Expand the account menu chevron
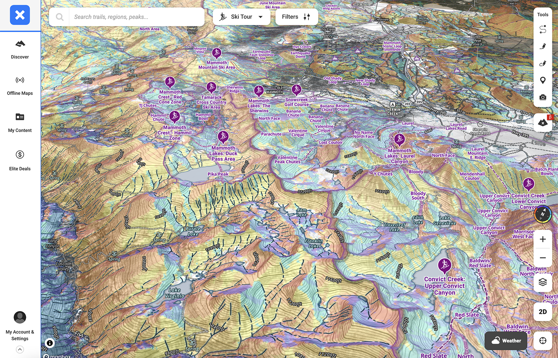558x358 pixels. pos(20,349)
